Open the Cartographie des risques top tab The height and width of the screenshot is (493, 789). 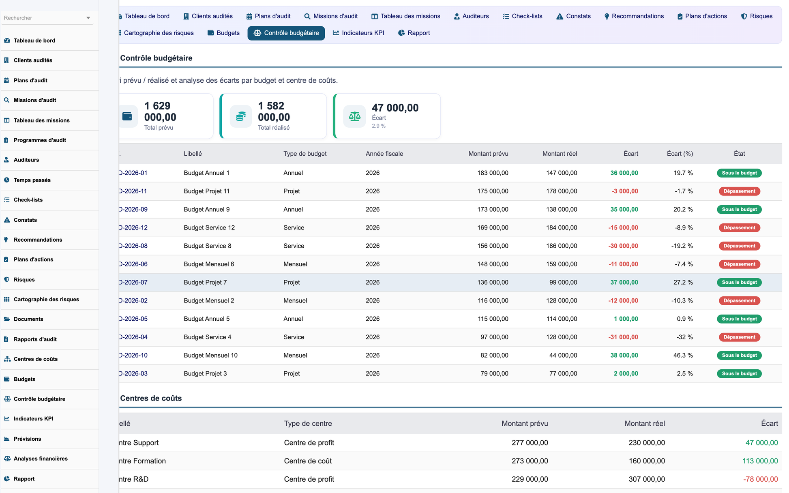coord(156,33)
